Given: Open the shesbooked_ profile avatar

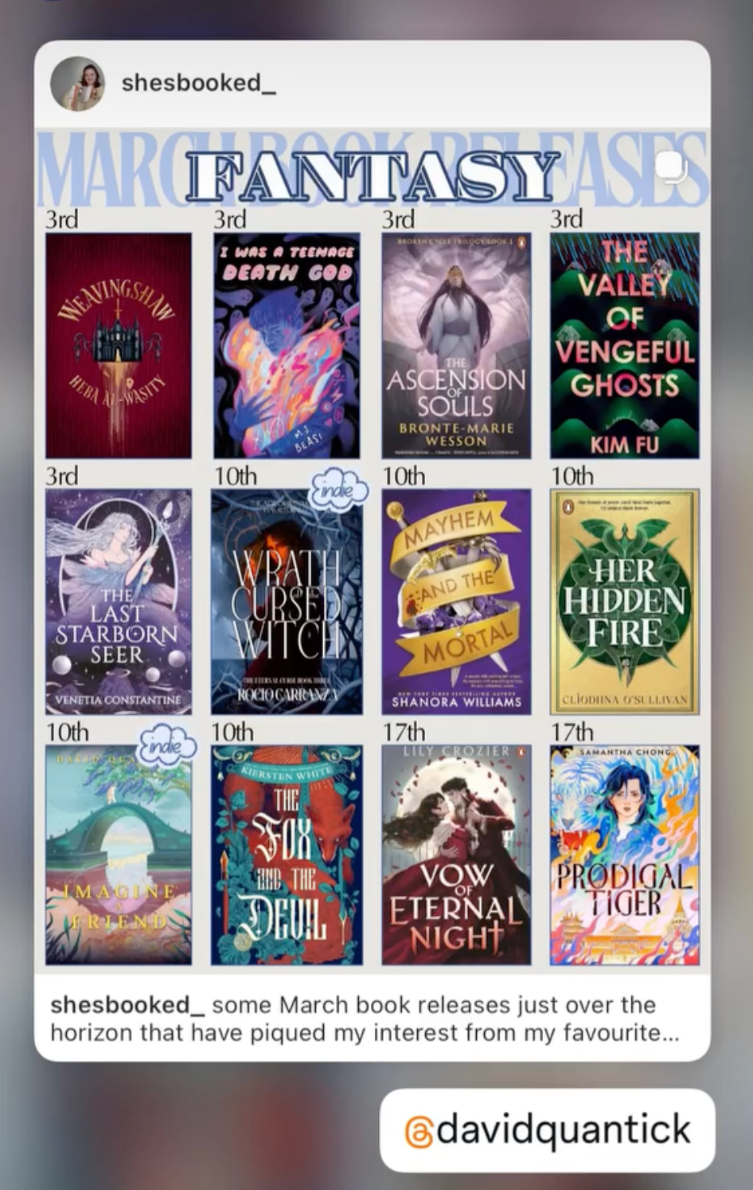Looking at the screenshot, I should (x=77, y=83).
